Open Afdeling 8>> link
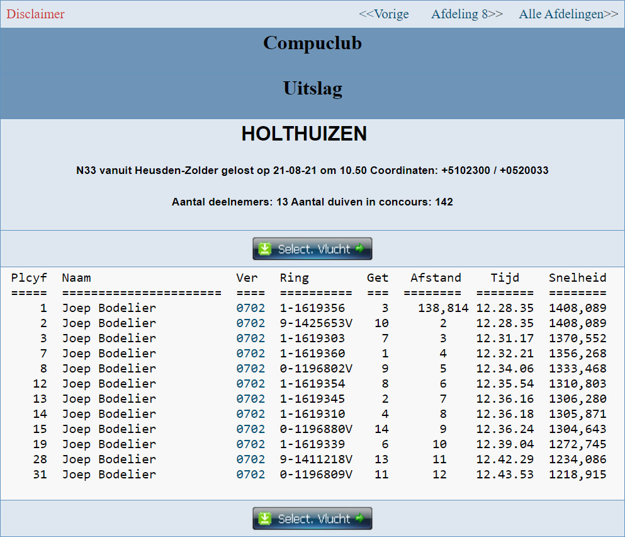Image resolution: width=625 pixels, height=537 pixels. tap(467, 14)
